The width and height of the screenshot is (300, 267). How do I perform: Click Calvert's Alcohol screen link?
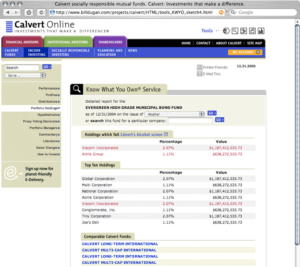pos(141,135)
